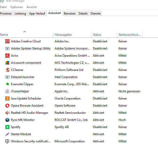Switch to the Benutzer tab
The image size is (158, 151).
coord(70,14)
